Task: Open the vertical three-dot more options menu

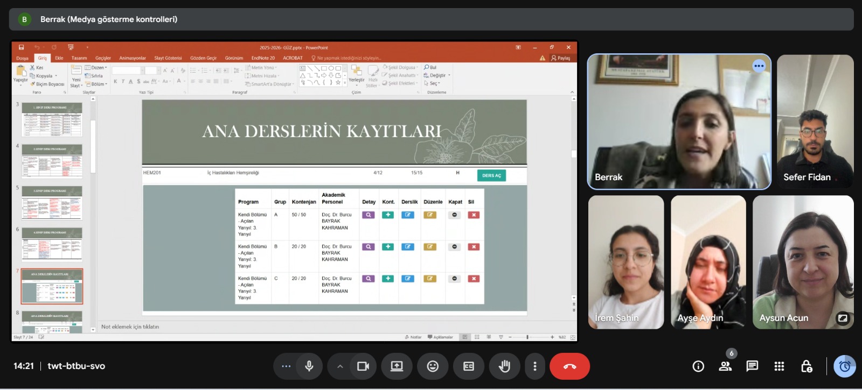Action: [534, 366]
